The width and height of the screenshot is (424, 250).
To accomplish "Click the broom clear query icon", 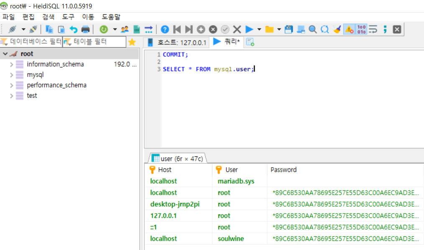I will tap(337, 29).
